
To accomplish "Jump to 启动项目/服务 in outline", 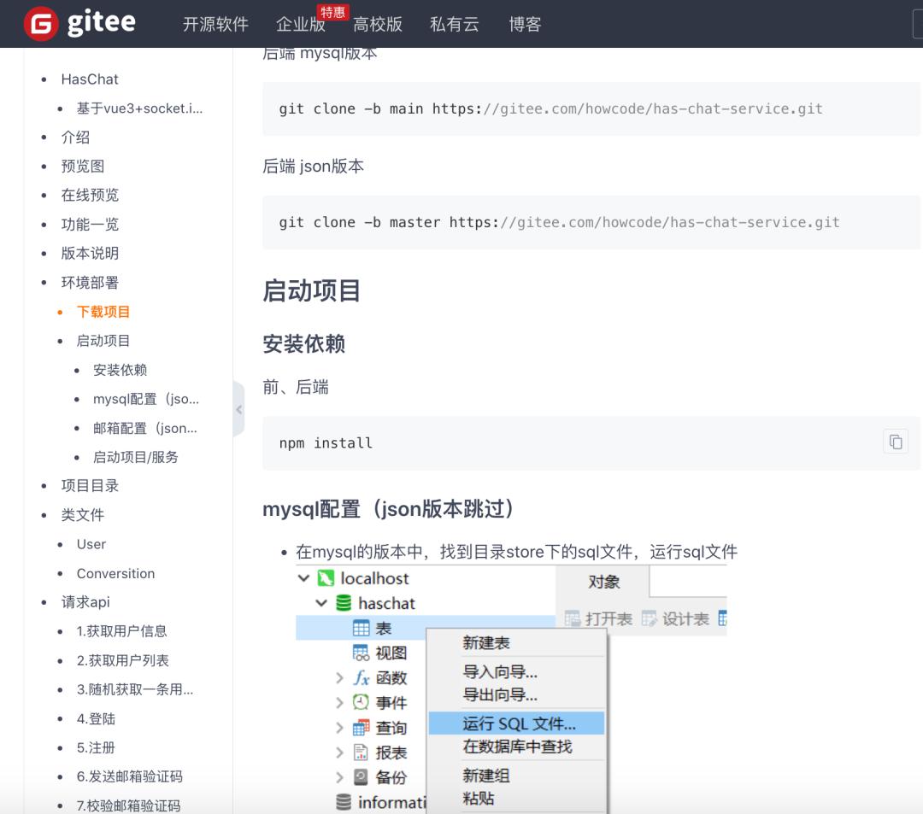I will (x=135, y=457).
